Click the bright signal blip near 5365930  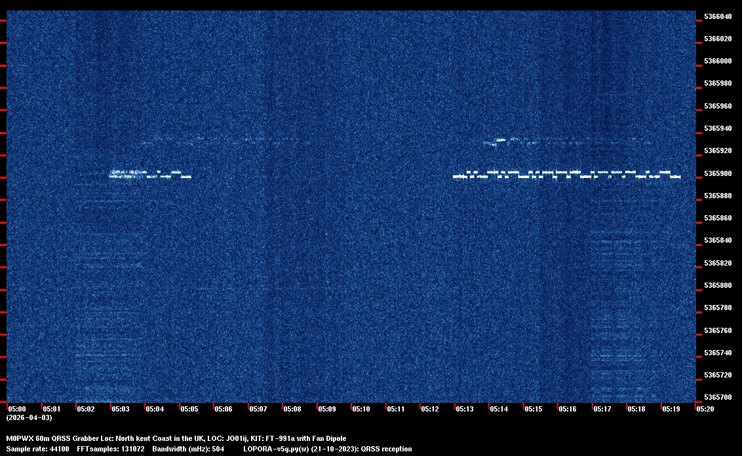point(499,141)
